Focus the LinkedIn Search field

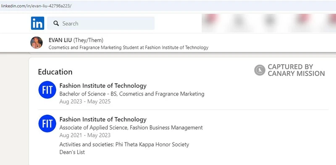pos(101,23)
